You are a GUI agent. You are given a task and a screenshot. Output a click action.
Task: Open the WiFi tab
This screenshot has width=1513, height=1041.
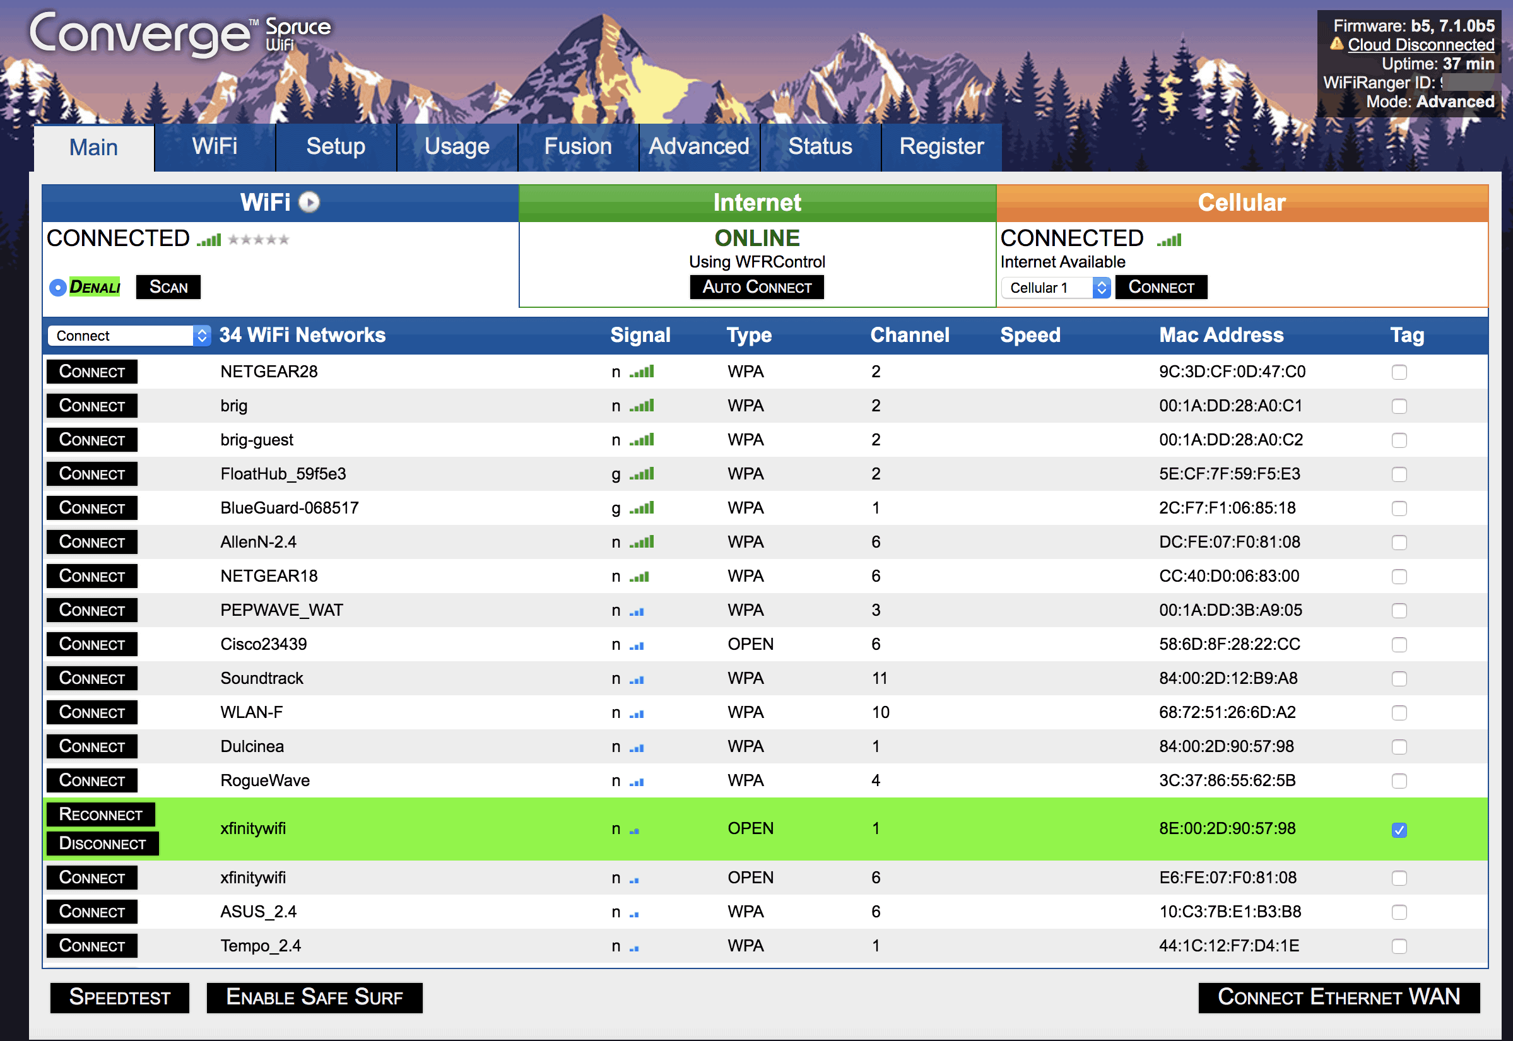pos(215,146)
